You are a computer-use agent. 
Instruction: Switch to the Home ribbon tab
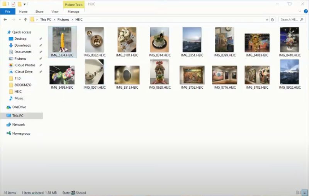pos(23,12)
